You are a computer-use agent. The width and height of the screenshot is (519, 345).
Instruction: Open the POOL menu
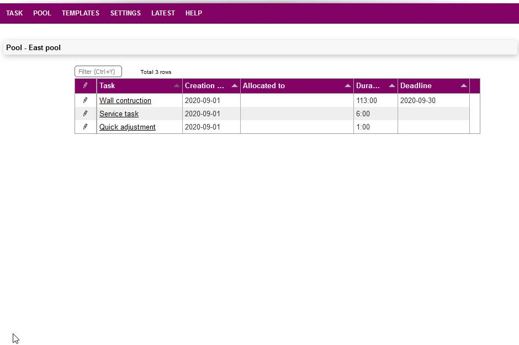[42, 13]
